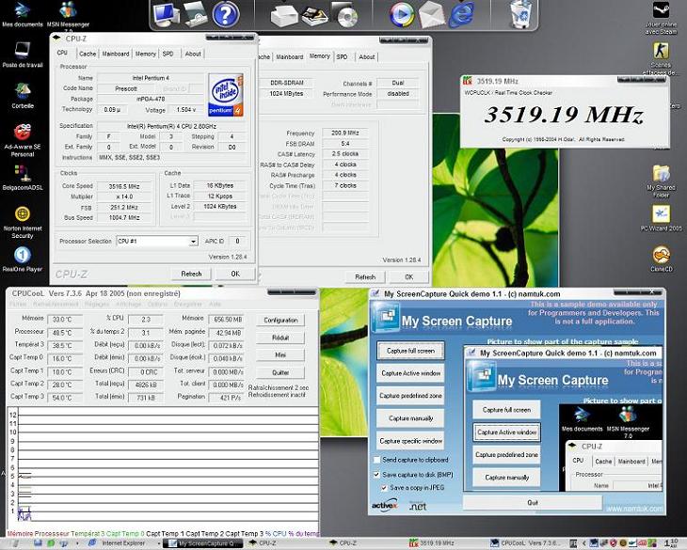This screenshot has width=687, height=550.
Task: Toggle the Save capture to disk (BMP) checkbox
Action: pyautogui.click(x=376, y=474)
